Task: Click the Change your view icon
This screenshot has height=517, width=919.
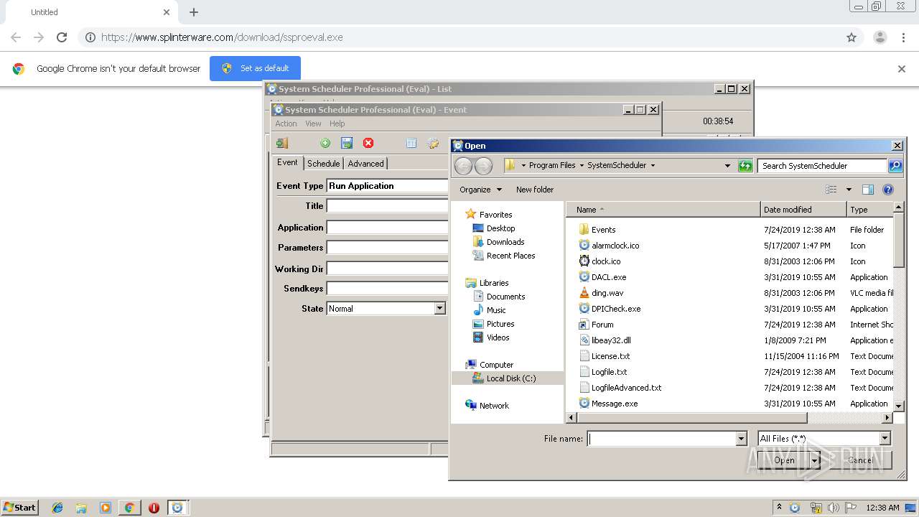Action: pos(831,190)
